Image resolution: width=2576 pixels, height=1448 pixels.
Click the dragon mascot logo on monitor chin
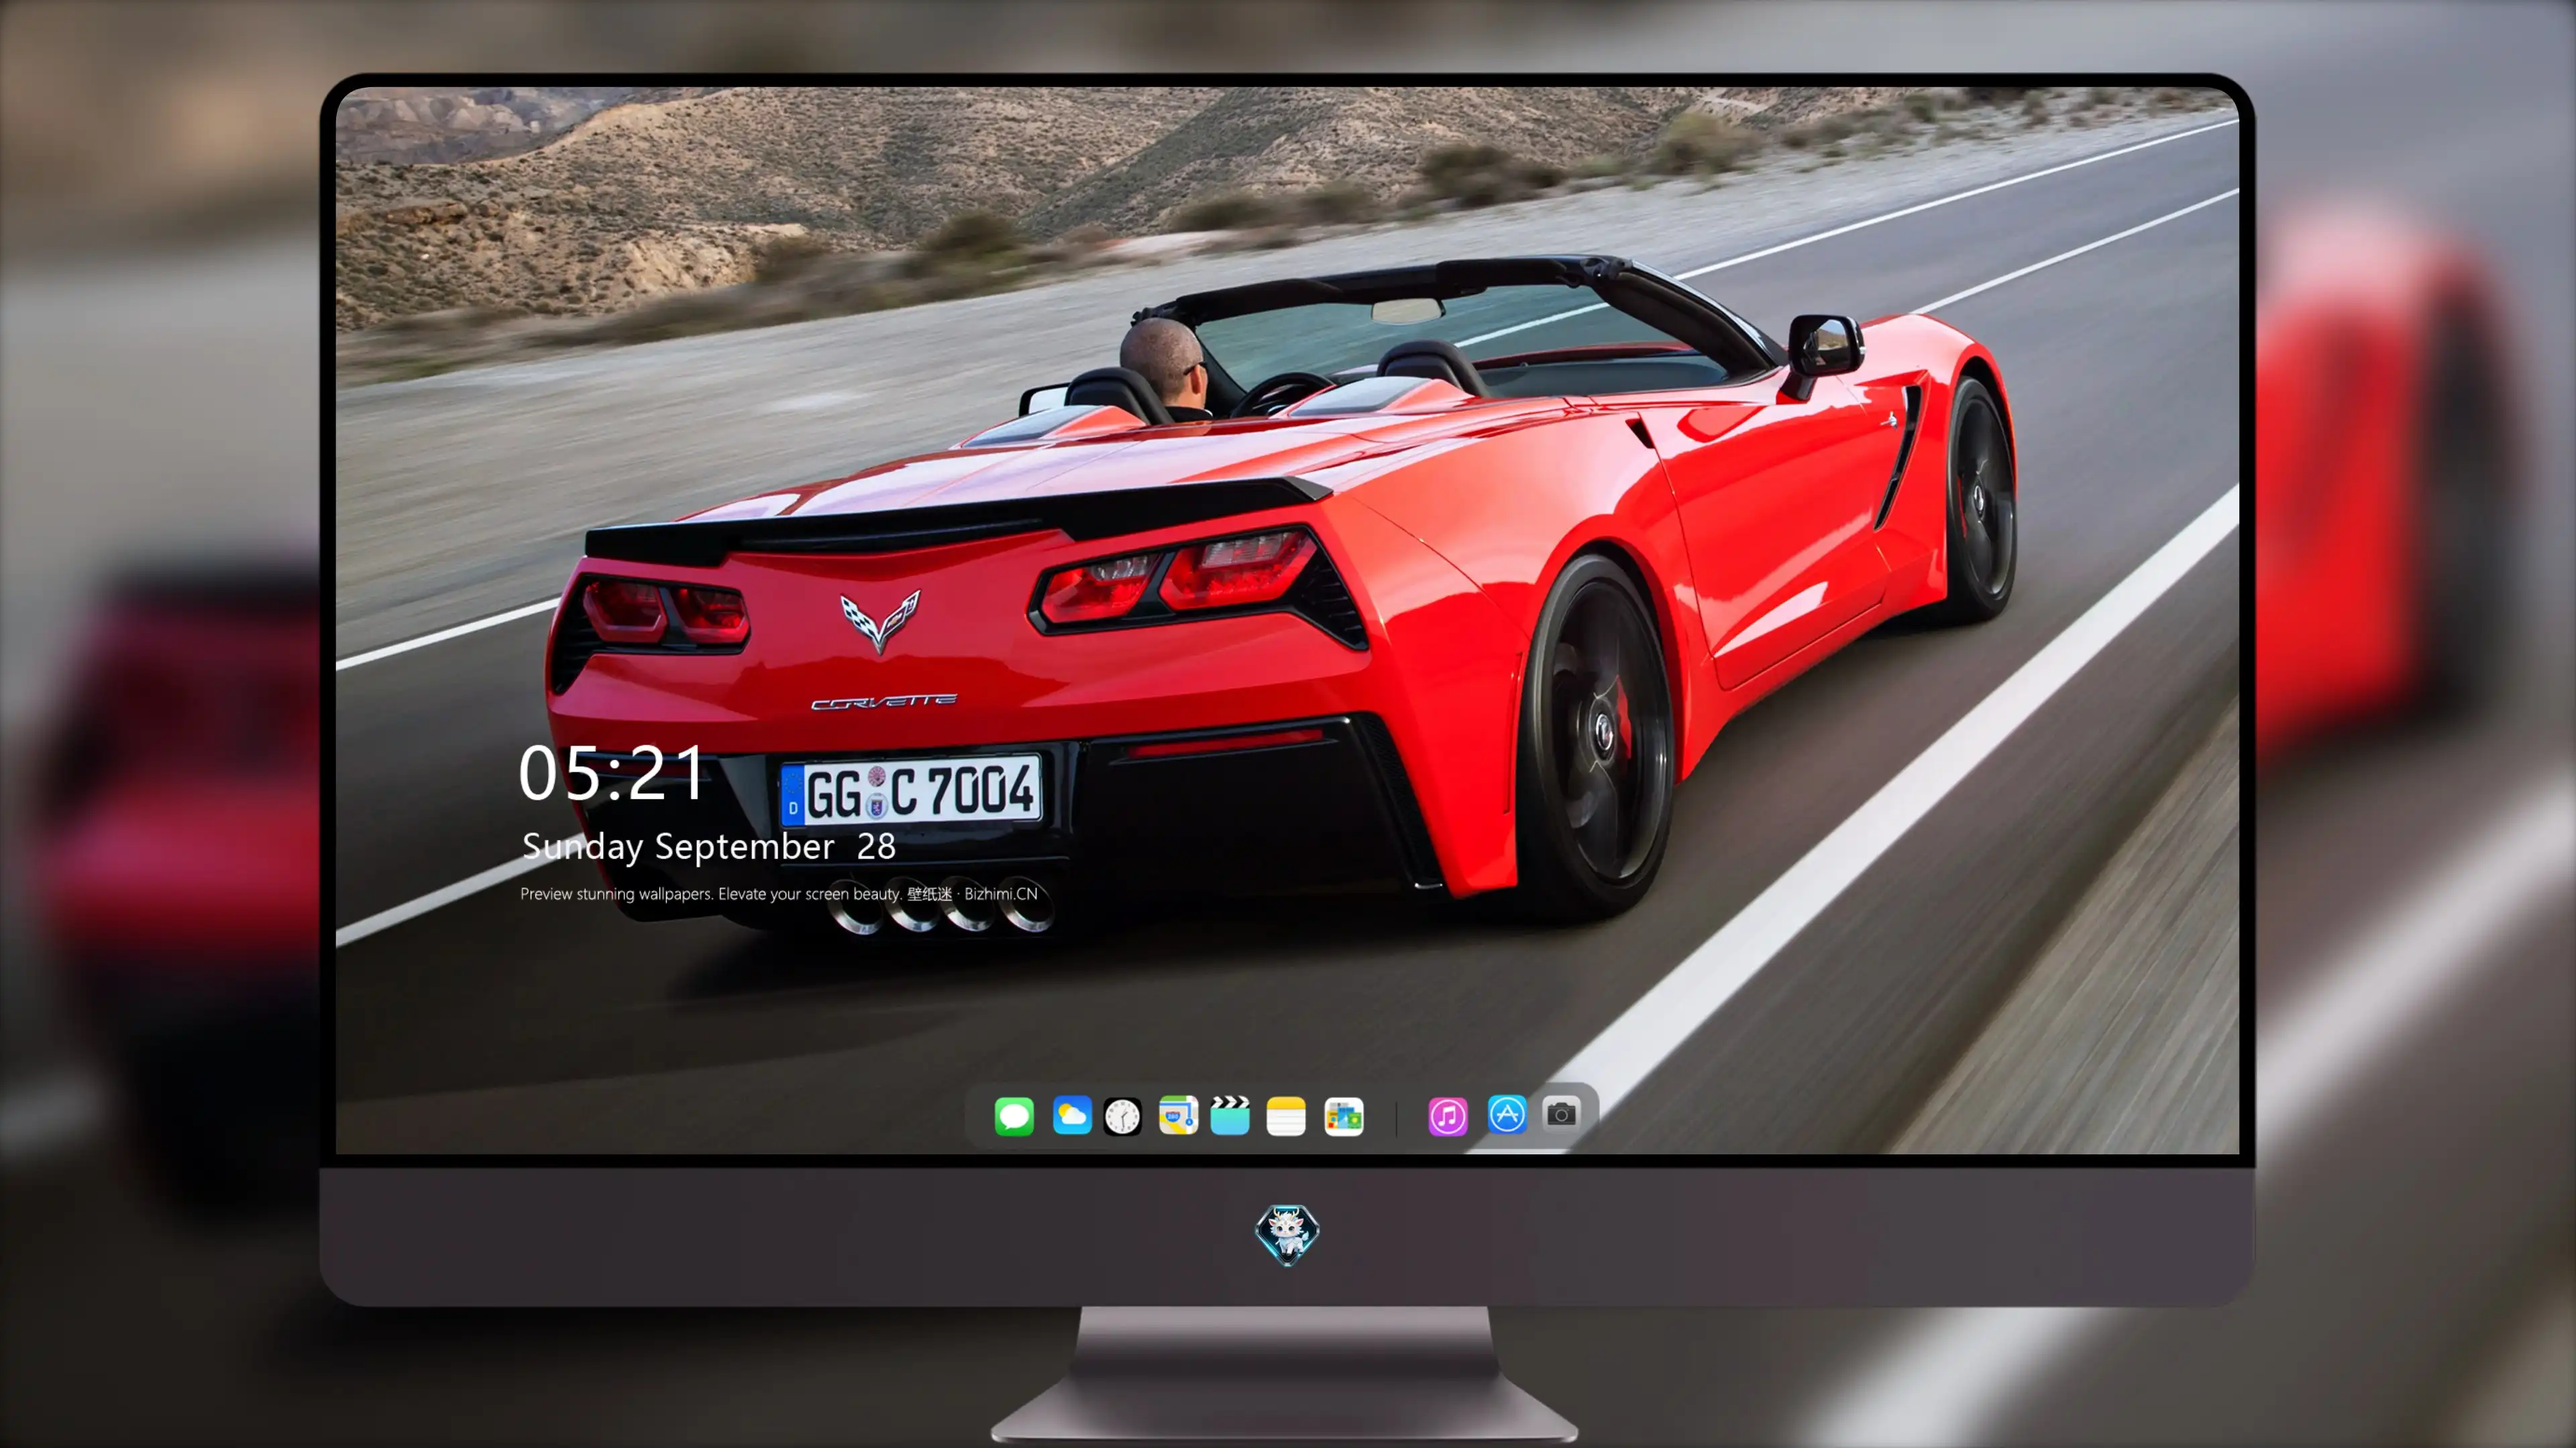1287,1235
